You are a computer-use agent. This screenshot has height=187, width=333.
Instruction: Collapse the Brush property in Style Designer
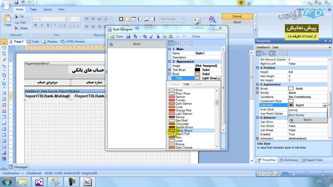tap(170, 74)
